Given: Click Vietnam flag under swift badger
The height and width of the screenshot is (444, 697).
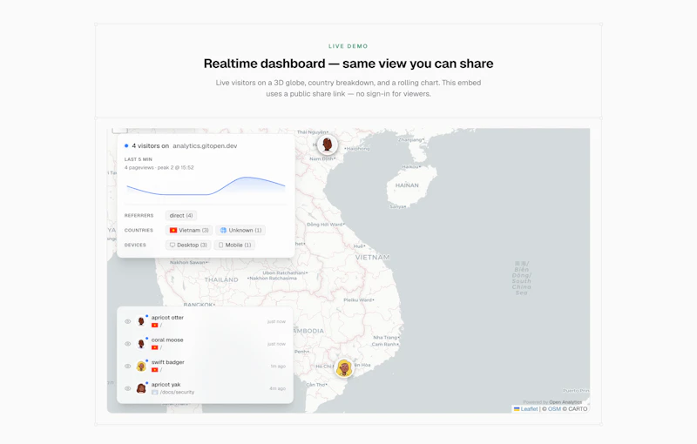Looking at the screenshot, I should pos(155,369).
